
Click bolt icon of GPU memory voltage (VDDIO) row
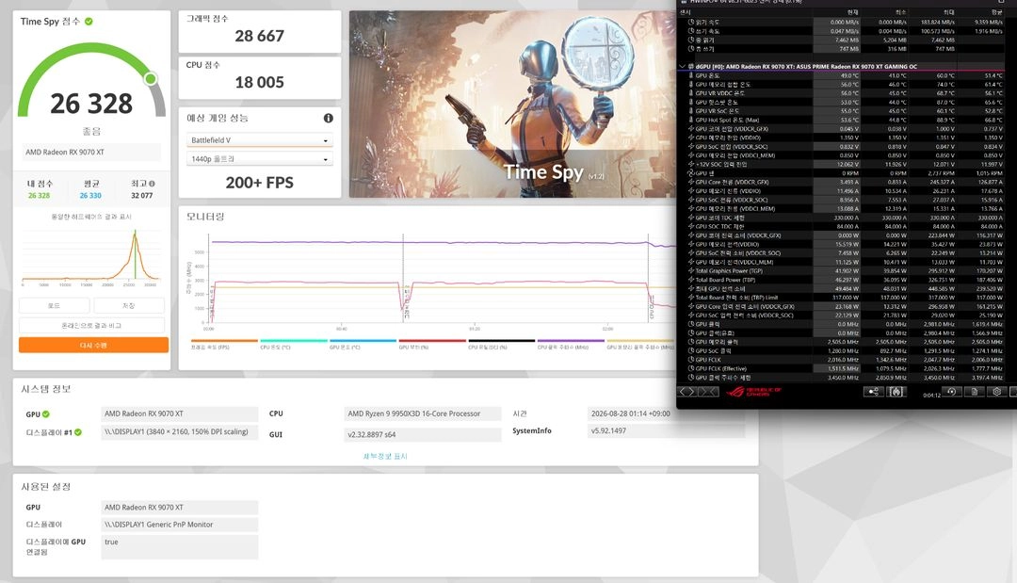pyautogui.click(x=691, y=138)
